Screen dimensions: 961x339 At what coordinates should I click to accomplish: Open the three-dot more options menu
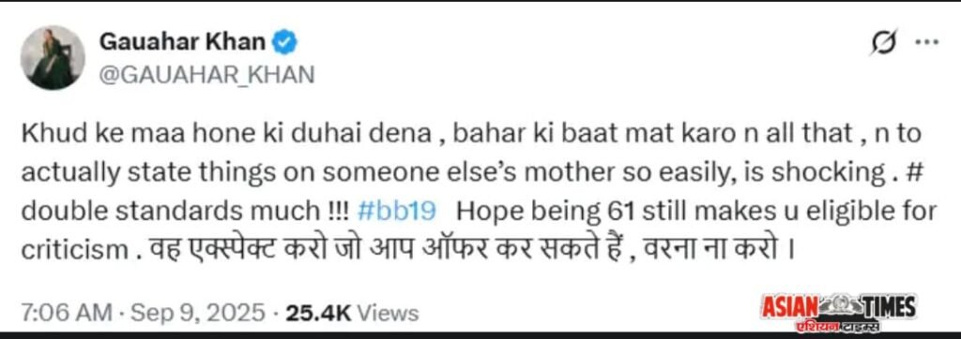926,42
